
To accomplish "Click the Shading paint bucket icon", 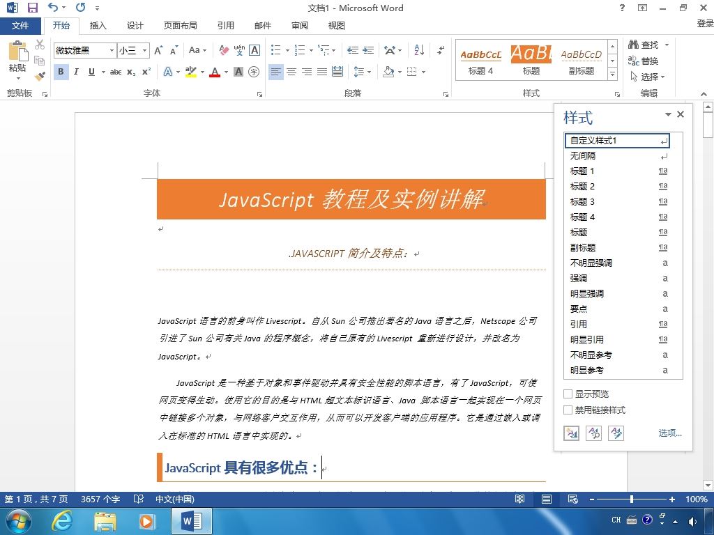I will click(388, 72).
